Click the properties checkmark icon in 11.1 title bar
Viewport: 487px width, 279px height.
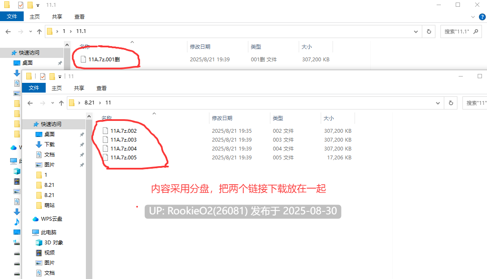pyautogui.click(x=20, y=5)
